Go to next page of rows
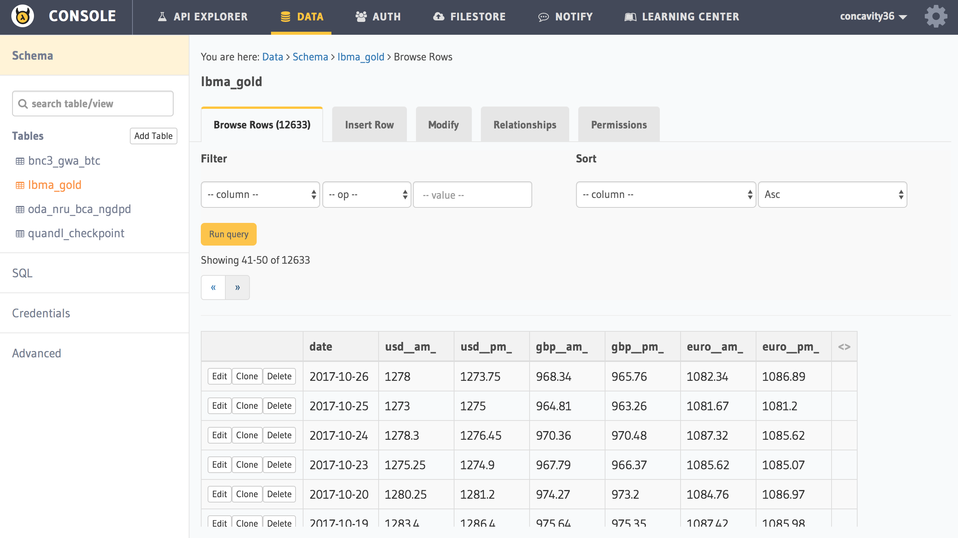Viewport: 958px width, 538px height. tap(237, 288)
